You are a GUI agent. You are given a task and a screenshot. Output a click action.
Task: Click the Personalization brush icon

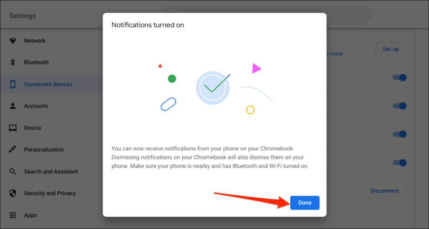pos(12,149)
